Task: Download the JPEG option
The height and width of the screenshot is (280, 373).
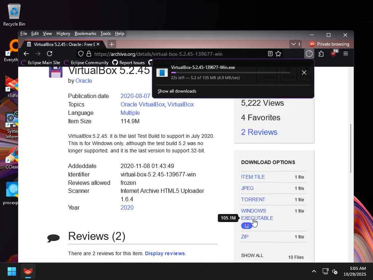Action: 247,188
